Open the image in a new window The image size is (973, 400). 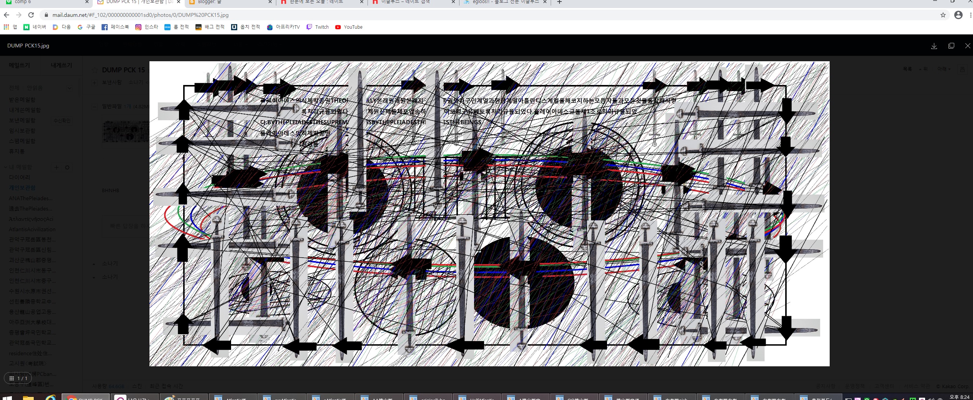[x=951, y=46]
